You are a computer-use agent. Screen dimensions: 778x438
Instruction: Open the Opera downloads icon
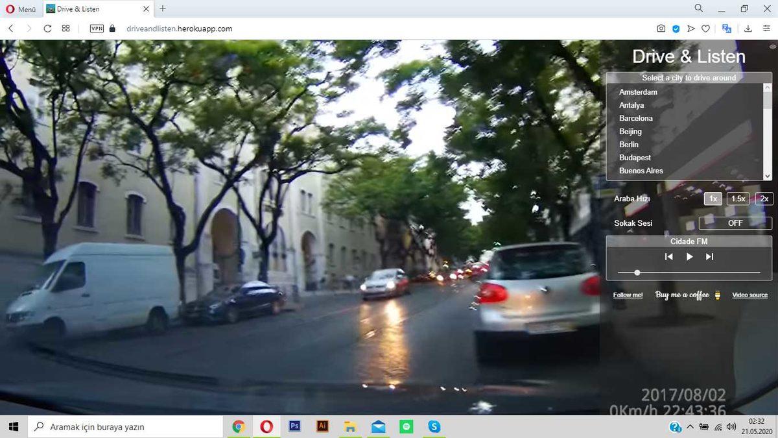click(748, 29)
